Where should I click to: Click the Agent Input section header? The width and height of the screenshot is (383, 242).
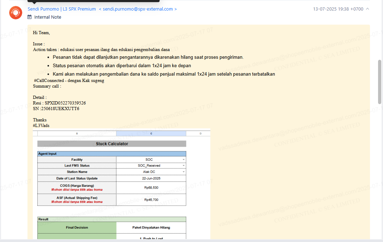click(112, 154)
